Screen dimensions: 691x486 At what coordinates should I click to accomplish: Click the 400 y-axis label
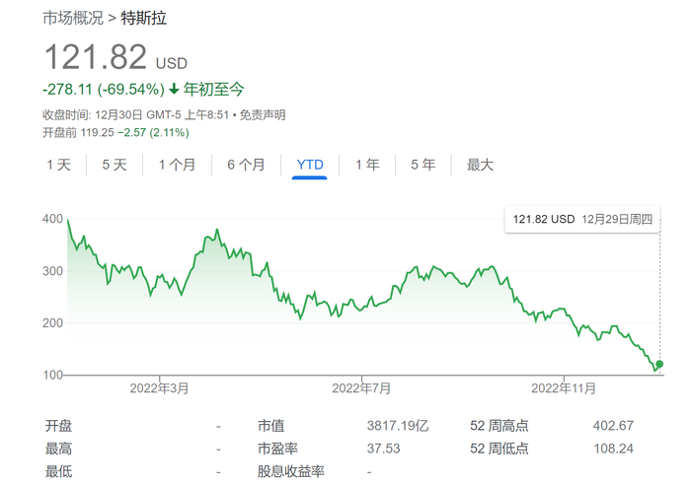pyautogui.click(x=53, y=219)
